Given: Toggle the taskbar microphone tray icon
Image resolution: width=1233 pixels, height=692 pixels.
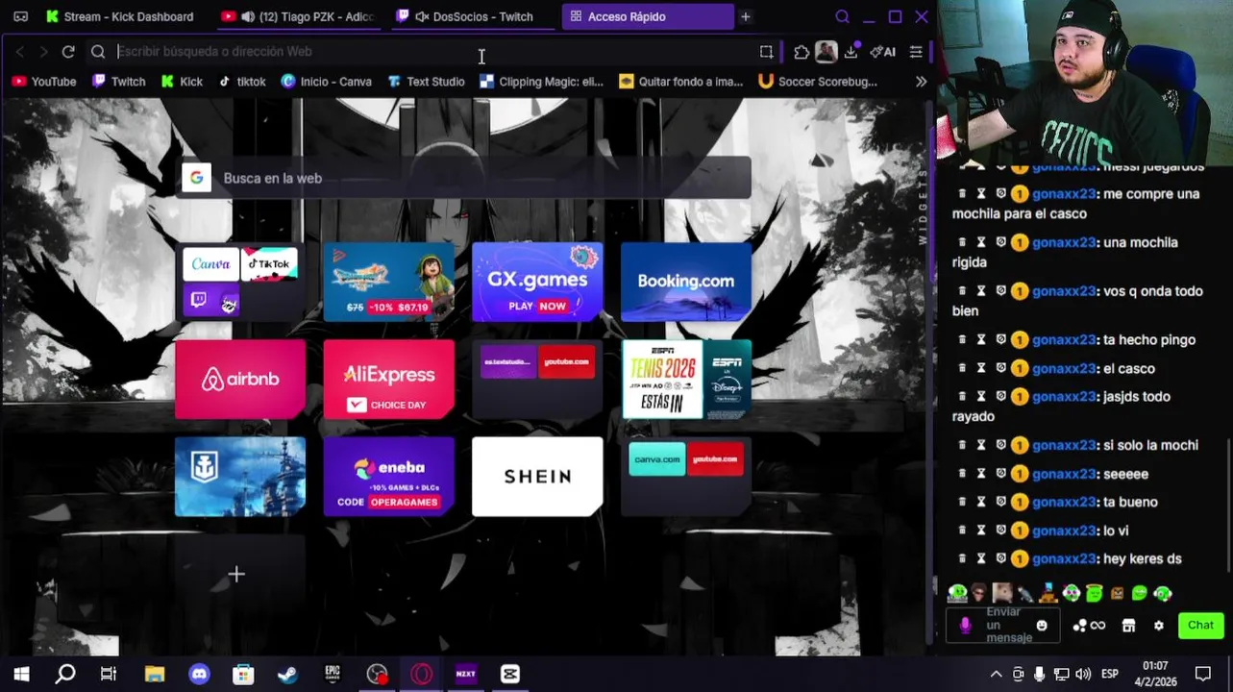Looking at the screenshot, I should (1039, 675).
